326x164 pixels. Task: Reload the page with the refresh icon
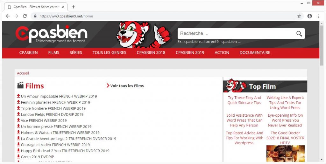25,16
